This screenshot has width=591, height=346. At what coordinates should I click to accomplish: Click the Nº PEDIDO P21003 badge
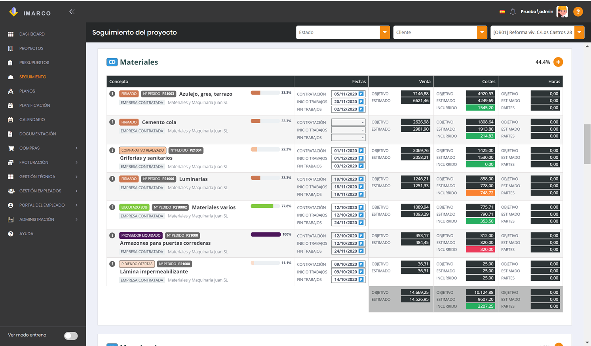click(x=158, y=94)
